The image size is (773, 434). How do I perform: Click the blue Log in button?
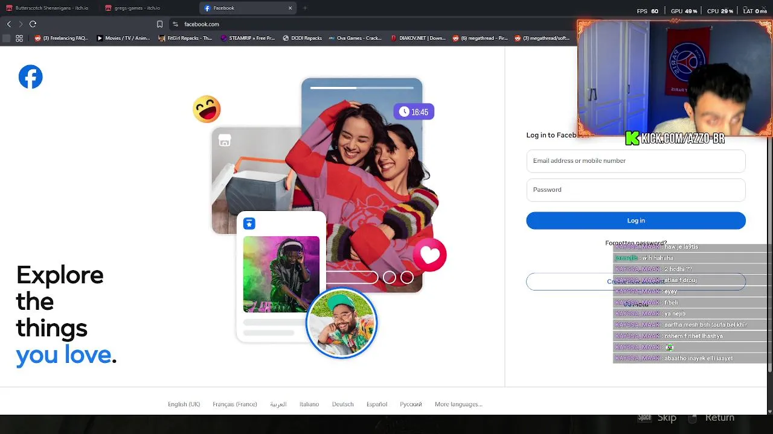[636, 221]
